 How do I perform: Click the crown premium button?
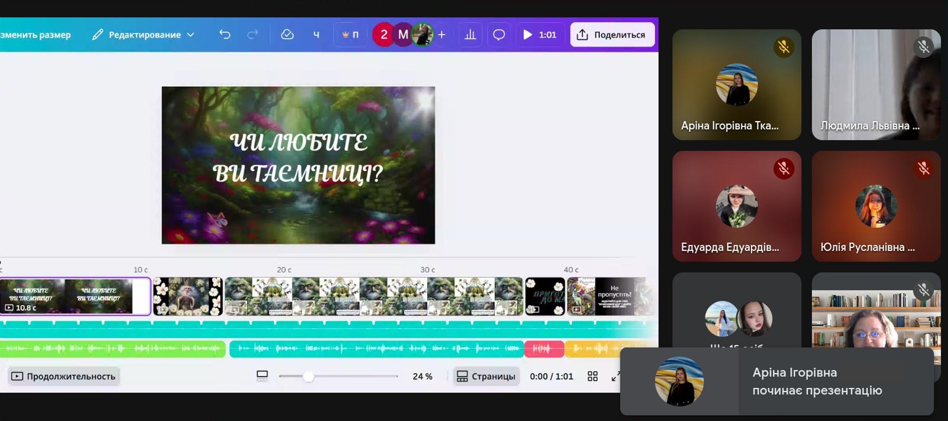point(350,35)
